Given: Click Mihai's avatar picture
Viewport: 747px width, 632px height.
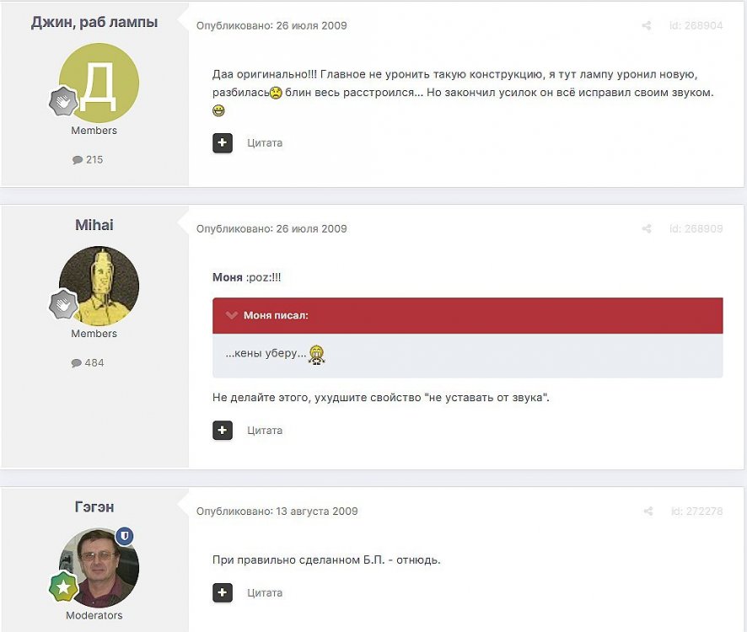Looking at the screenshot, I should click(99, 287).
